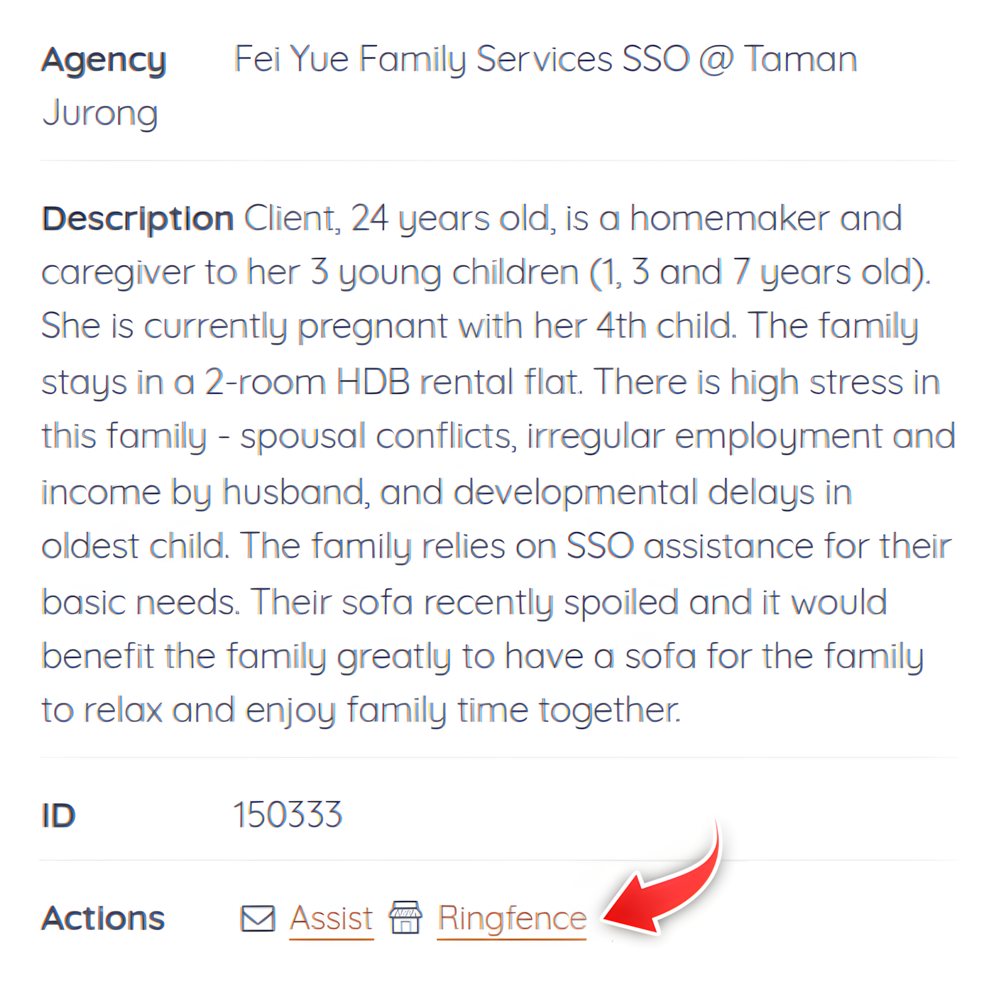This screenshot has height=997, width=997.
Task: Click the ID field label
Action: coord(59,815)
